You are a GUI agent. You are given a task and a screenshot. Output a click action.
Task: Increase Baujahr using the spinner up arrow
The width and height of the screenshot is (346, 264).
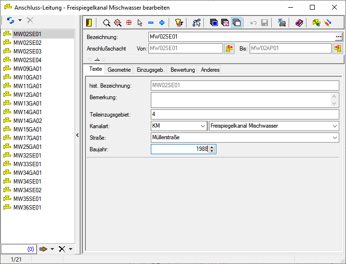click(212, 147)
